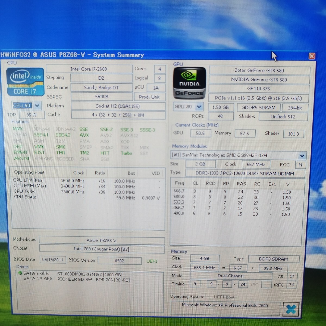Click the Turbo feature flag
Viewport: 326px width, 326px height.
126,153
